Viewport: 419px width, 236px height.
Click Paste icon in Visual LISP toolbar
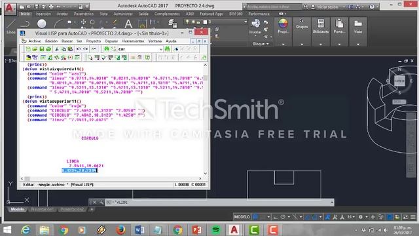click(x=70, y=49)
